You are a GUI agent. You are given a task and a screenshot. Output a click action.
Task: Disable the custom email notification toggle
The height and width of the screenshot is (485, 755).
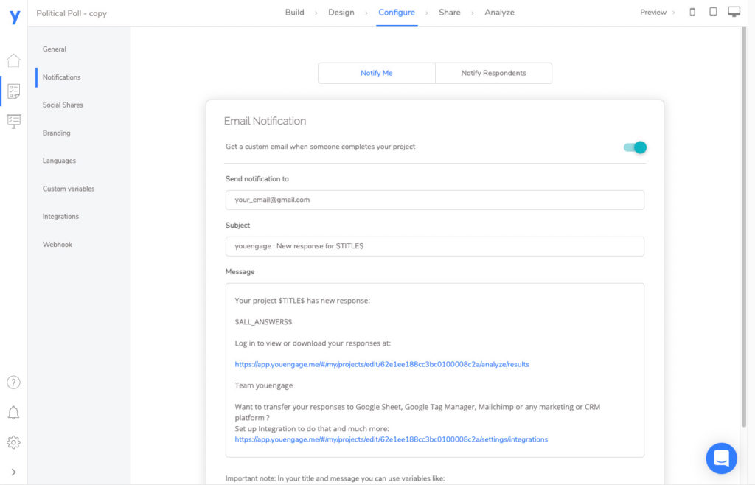(634, 147)
